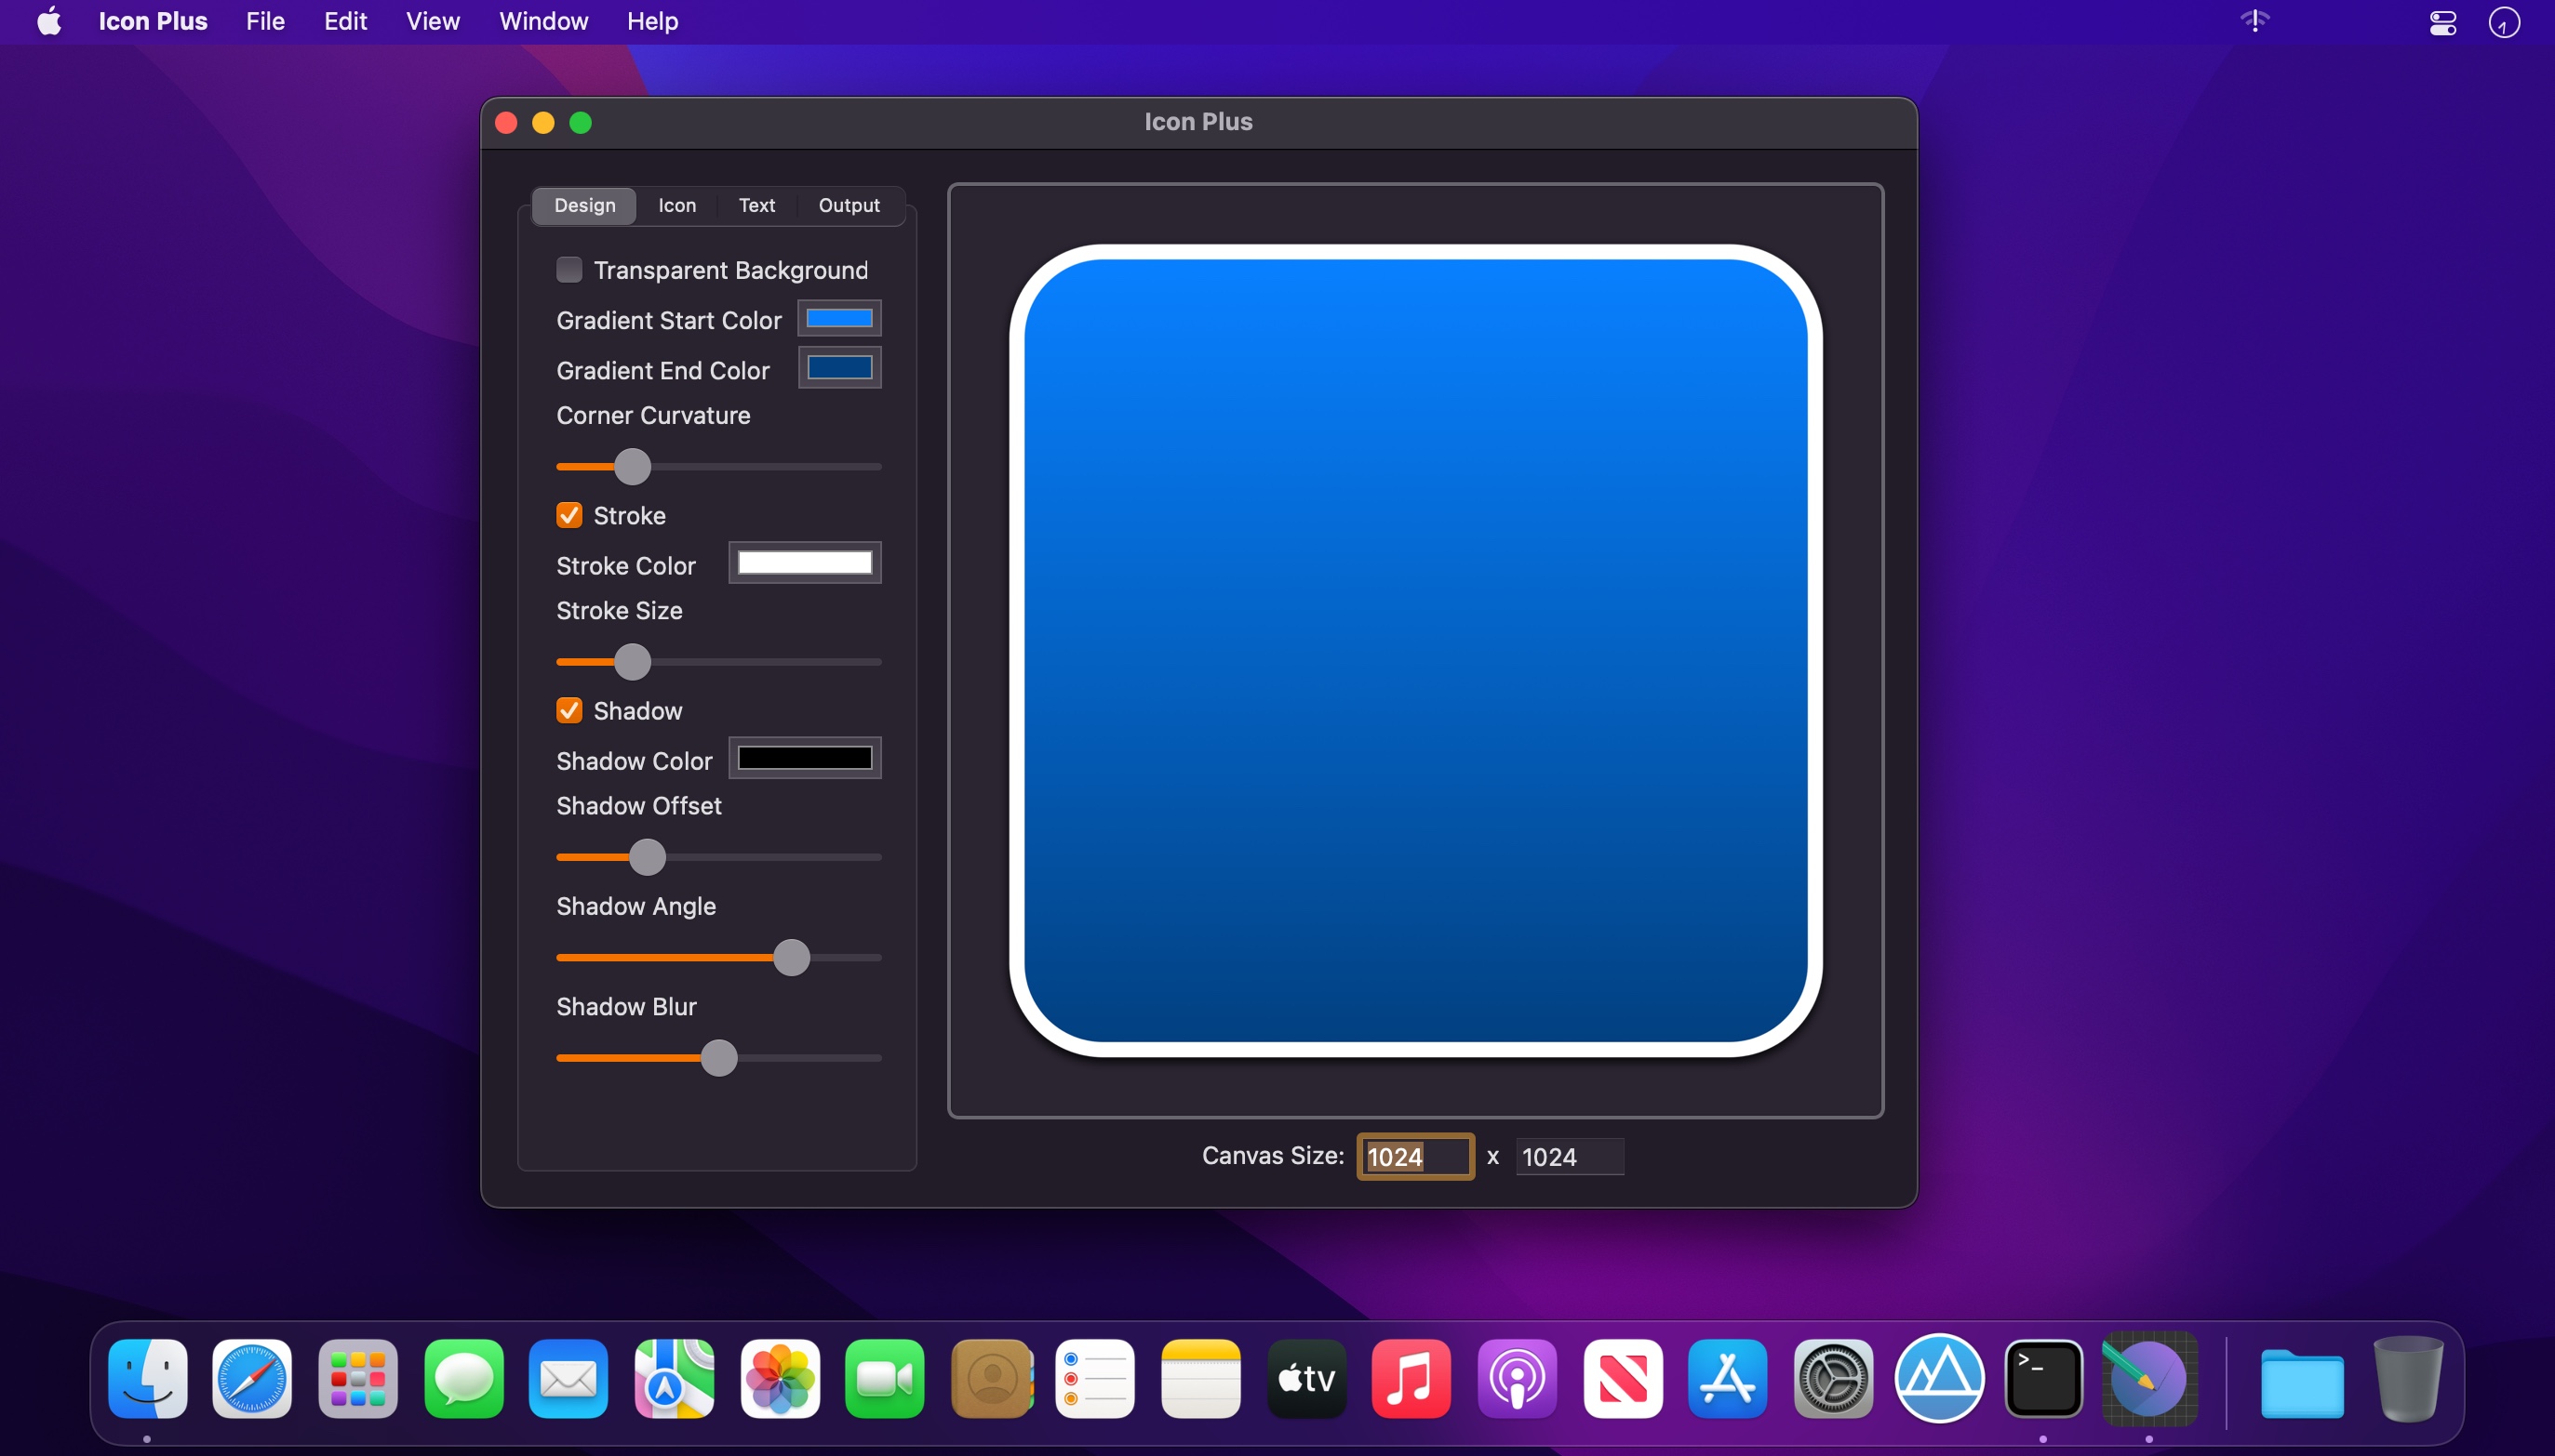Disable the Stroke checkbox
Image resolution: width=2555 pixels, height=1456 pixels.
coord(569,515)
